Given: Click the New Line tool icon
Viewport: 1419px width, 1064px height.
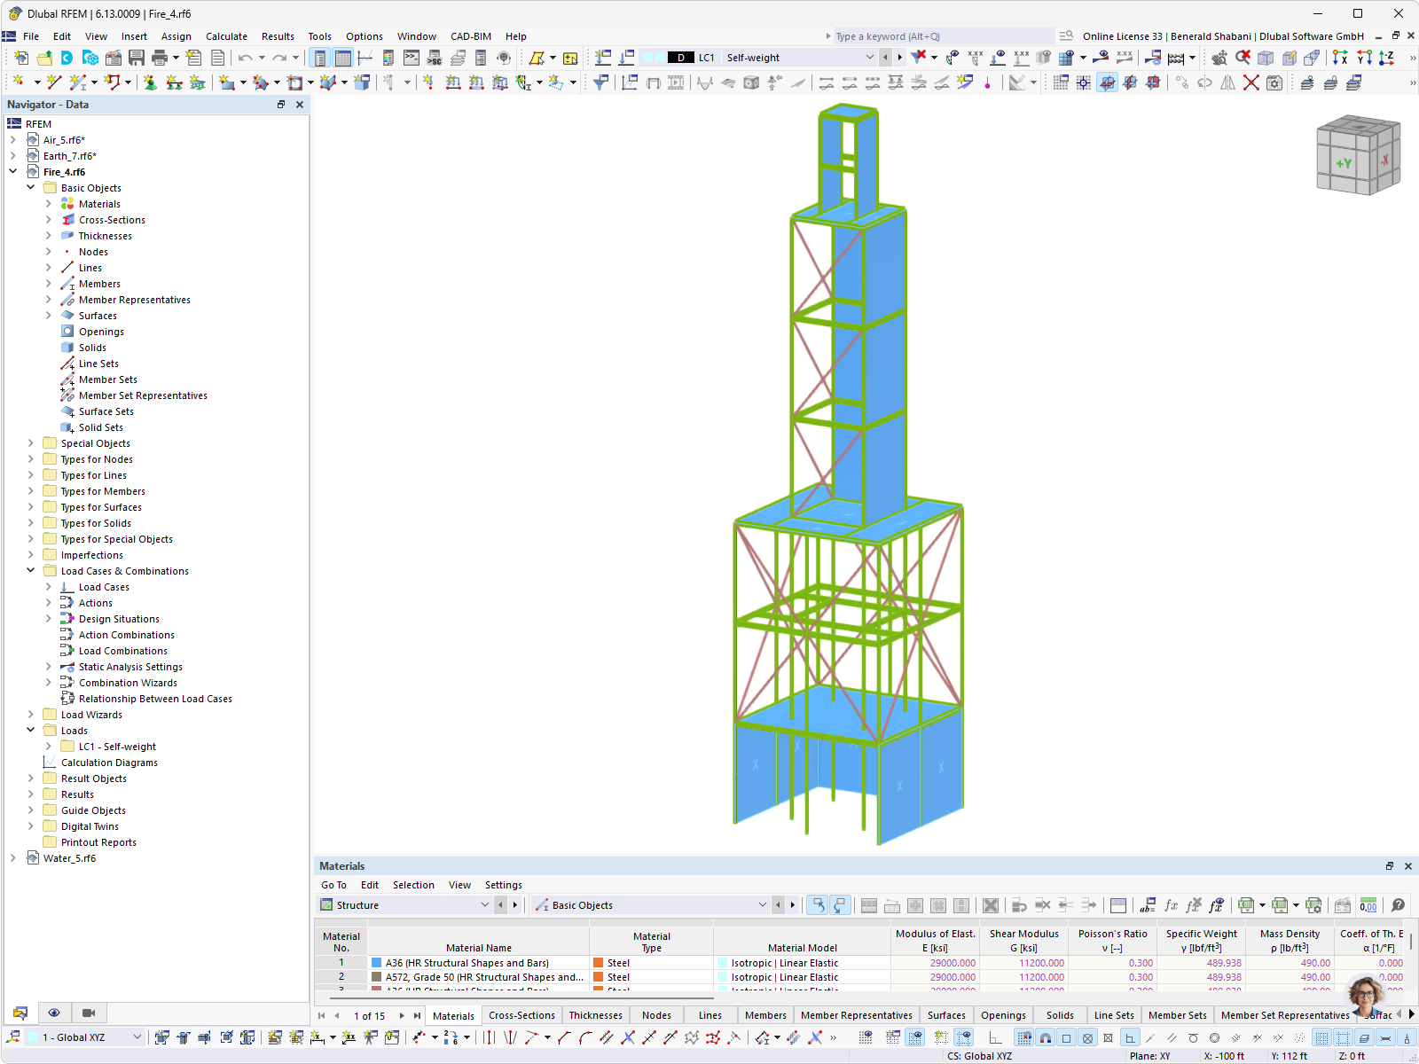Looking at the screenshot, I should pos(54,82).
